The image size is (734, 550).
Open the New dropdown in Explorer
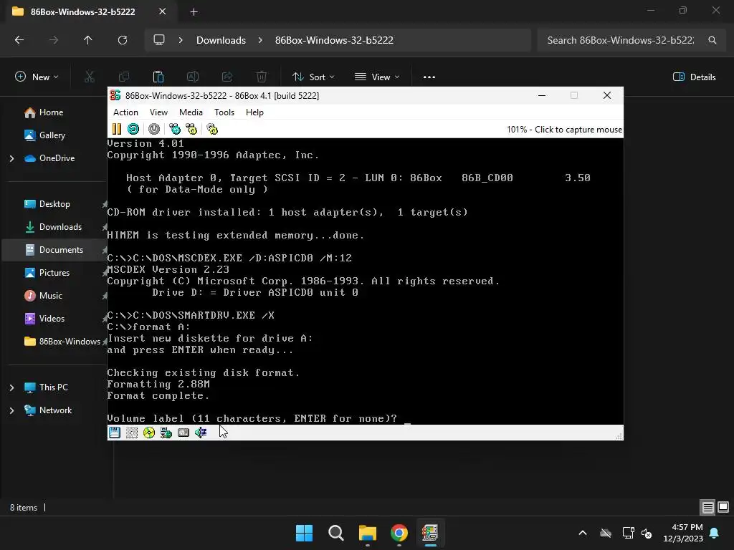coord(37,77)
